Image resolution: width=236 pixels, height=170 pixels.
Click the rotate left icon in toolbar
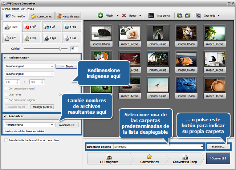[x=179, y=16]
